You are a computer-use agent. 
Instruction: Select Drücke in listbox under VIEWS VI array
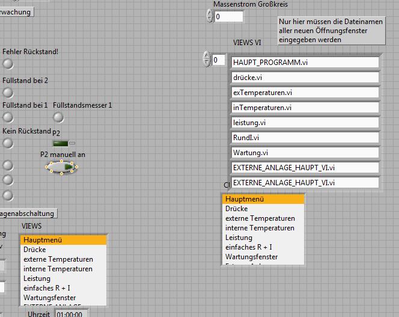click(x=263, y=209)
